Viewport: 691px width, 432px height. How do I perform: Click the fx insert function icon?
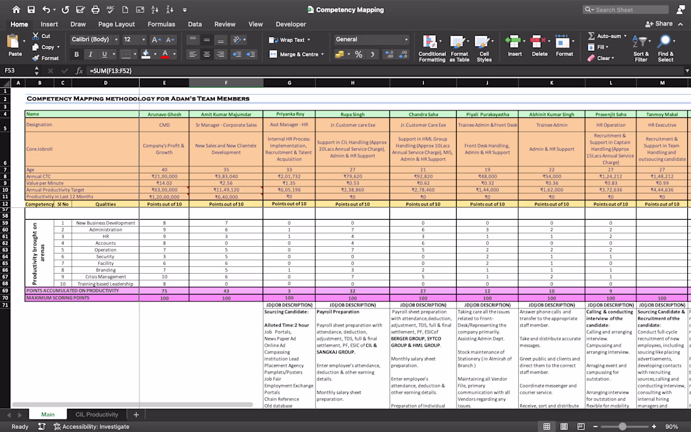[79, 70]
